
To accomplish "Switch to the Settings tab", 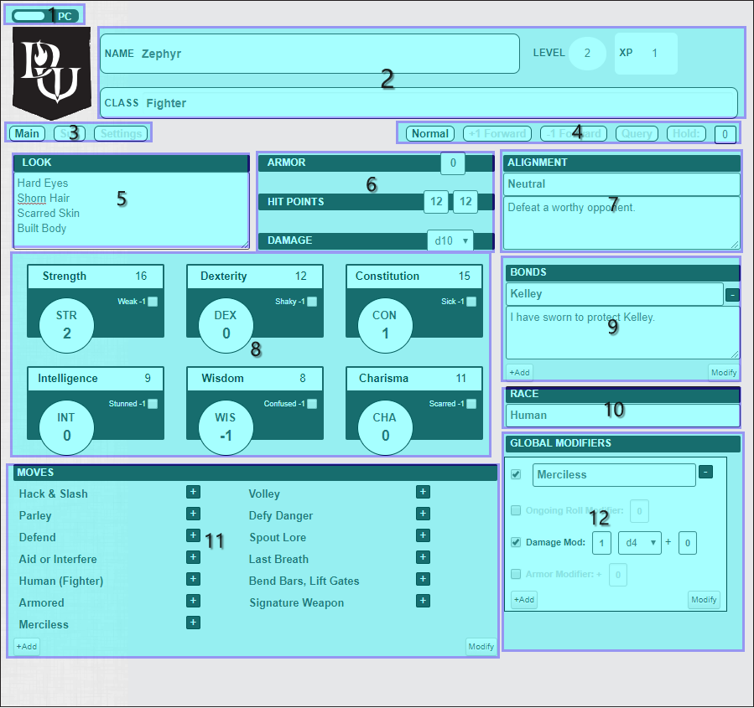I will point(121,133).
